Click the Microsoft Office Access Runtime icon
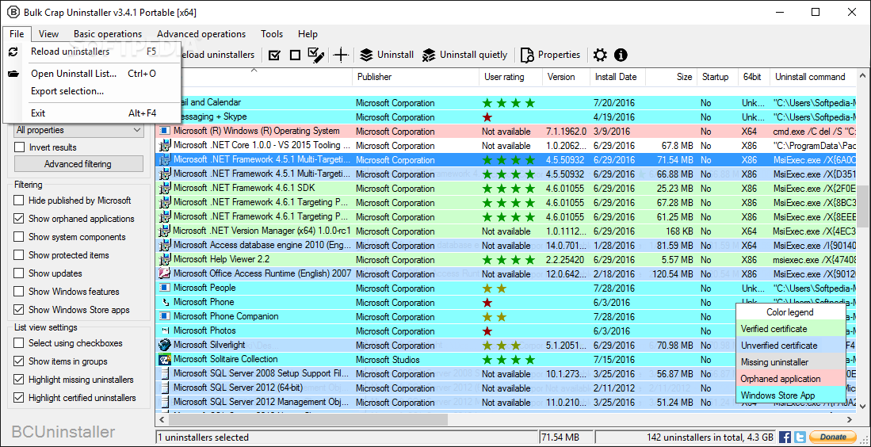Viewport: 871px width, 447px height. (164, 273)
